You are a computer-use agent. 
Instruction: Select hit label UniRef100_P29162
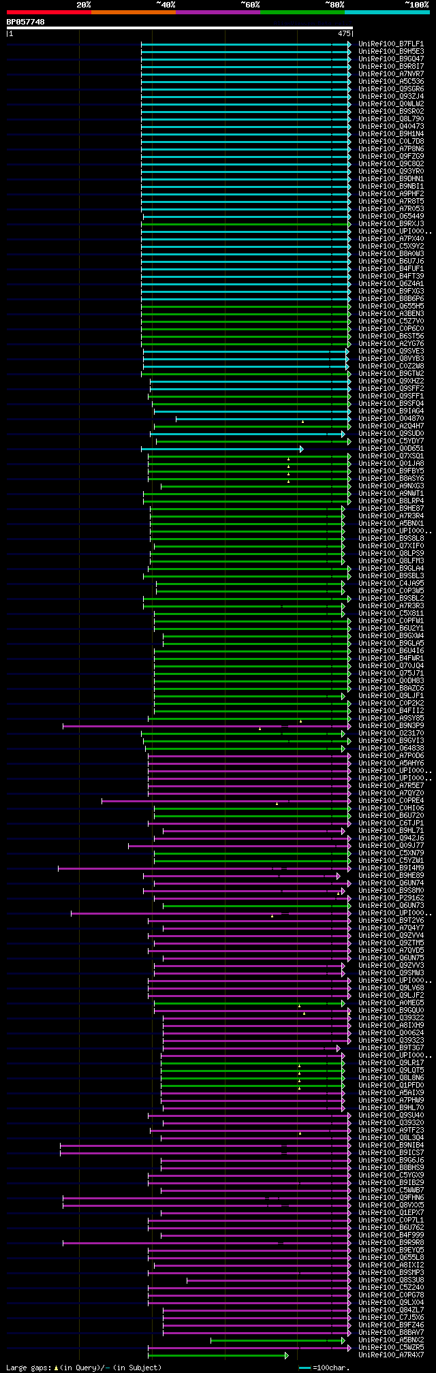pos(391,898)
